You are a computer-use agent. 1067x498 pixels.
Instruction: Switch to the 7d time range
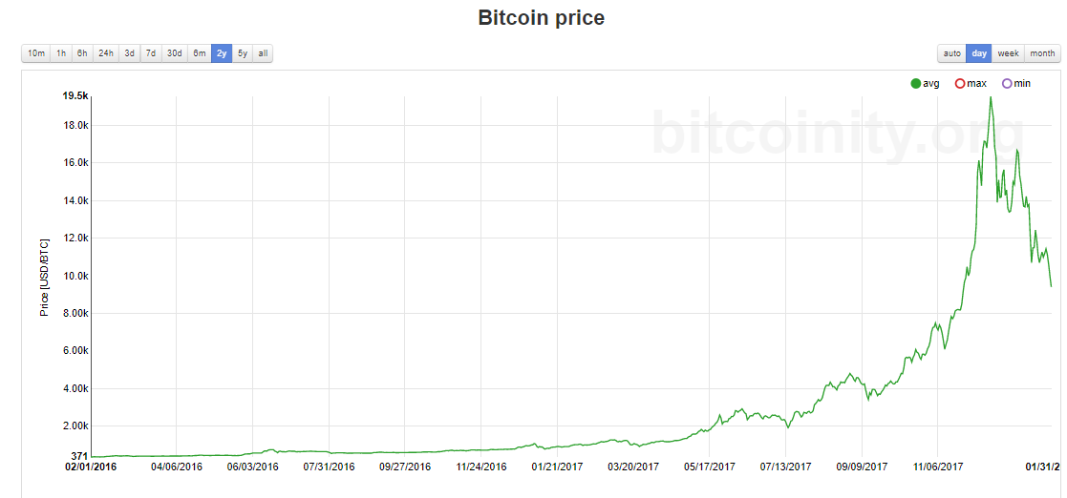151,53
